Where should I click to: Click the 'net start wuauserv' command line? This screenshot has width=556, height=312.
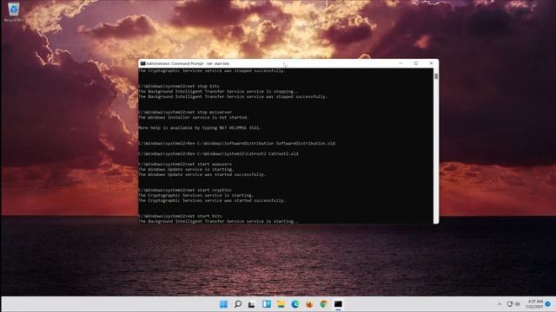pyautogui.click(x=185, y=164)
